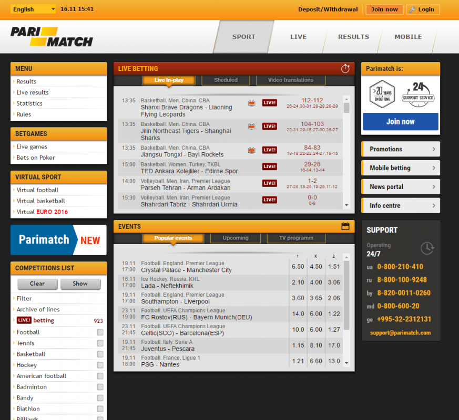Check the Football checkbox
This screenshot has height=420, width=459.
pyautogui.click(x=100, y=332)
